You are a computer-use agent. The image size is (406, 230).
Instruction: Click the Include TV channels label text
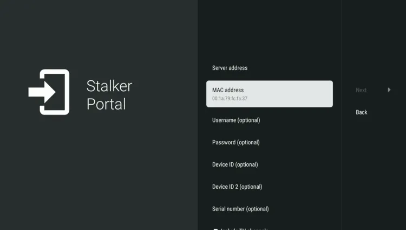(244, 228)
